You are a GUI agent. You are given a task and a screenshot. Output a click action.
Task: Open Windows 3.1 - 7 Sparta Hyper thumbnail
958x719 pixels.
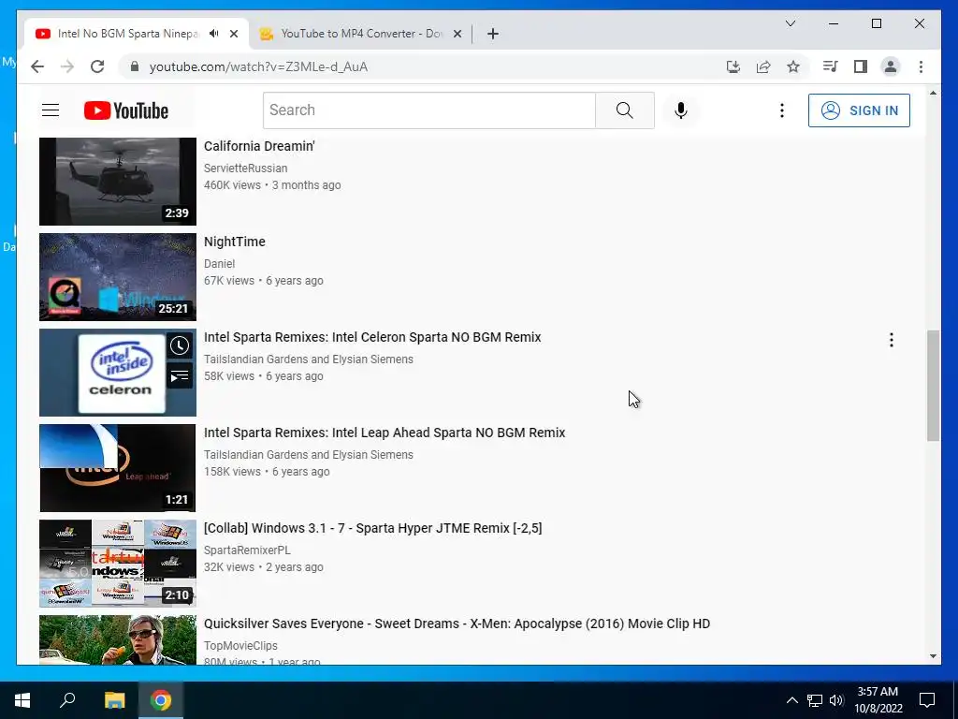pos(118,563)
